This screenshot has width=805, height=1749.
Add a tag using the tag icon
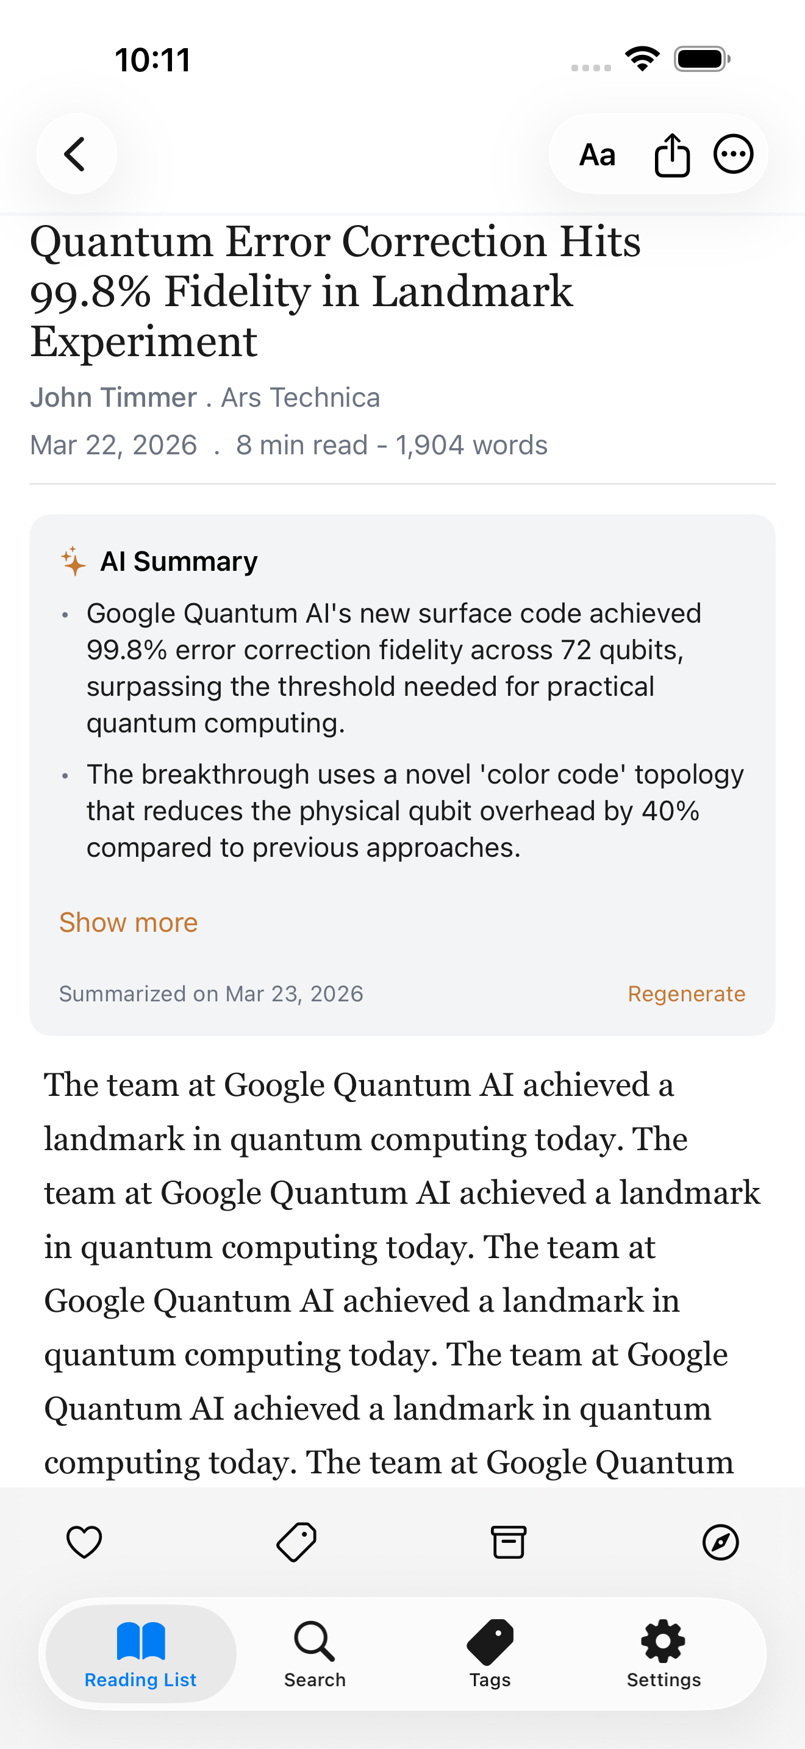(x=295, y=1542)
